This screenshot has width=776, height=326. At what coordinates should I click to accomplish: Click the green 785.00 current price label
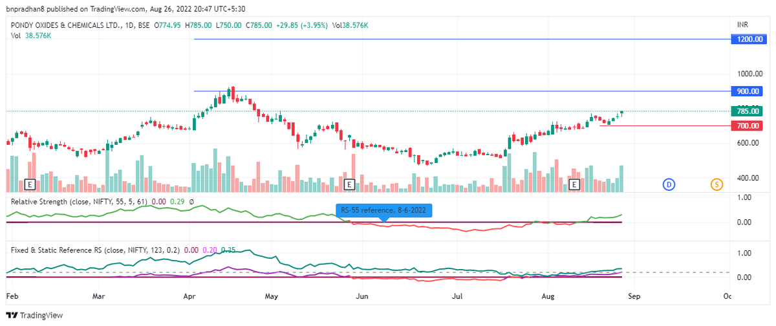(748, 111)
